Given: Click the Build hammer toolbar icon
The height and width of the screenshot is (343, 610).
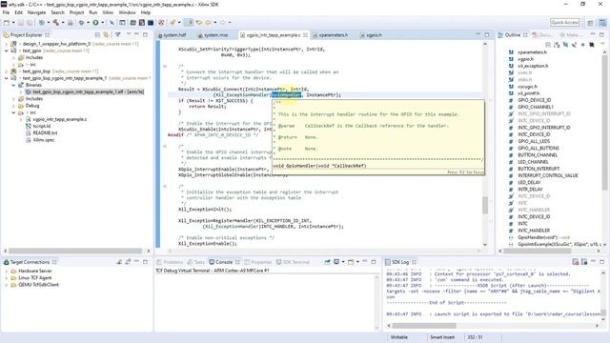Looking at the screenshot, I should (x=56, y=23).
